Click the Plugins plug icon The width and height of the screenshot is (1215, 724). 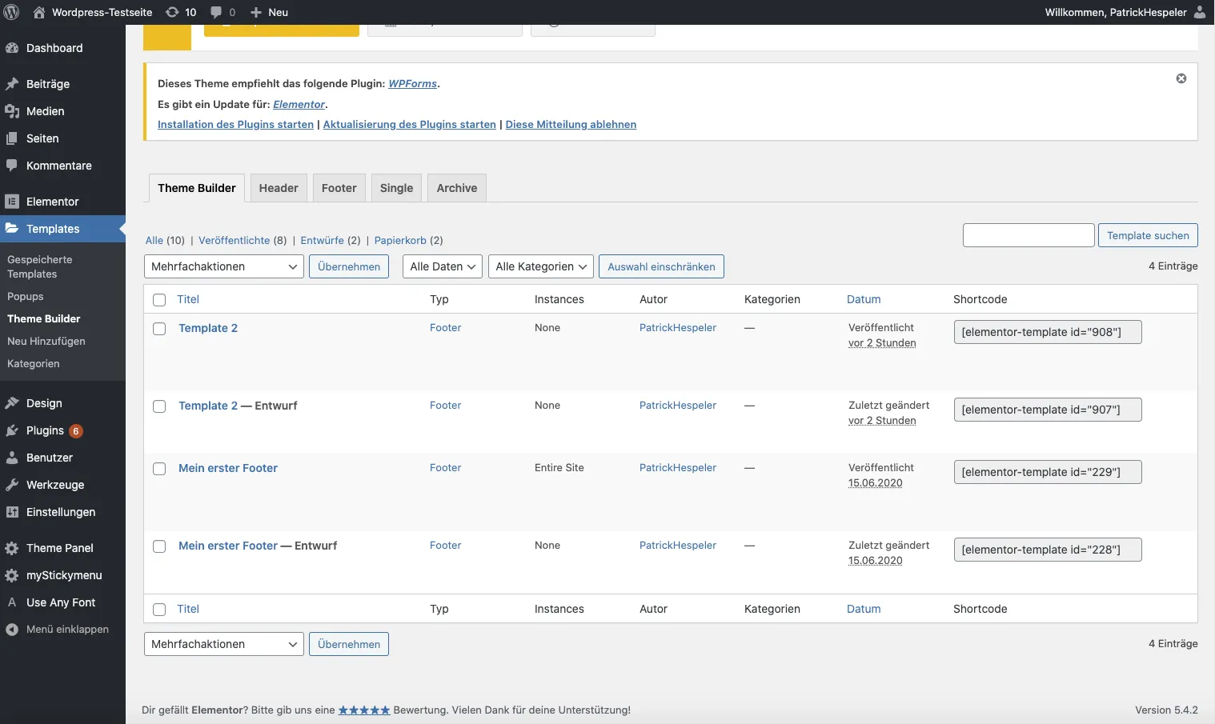coord(12,430)
